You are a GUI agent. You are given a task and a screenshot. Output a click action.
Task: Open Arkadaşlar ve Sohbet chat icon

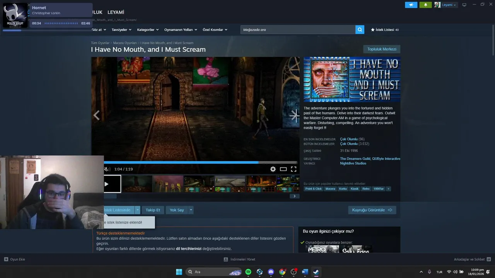[x=489, y=259]
